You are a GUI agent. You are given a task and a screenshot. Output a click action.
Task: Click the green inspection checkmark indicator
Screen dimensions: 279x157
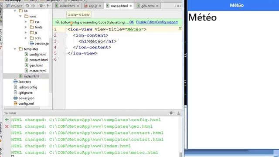coord(180,28)
